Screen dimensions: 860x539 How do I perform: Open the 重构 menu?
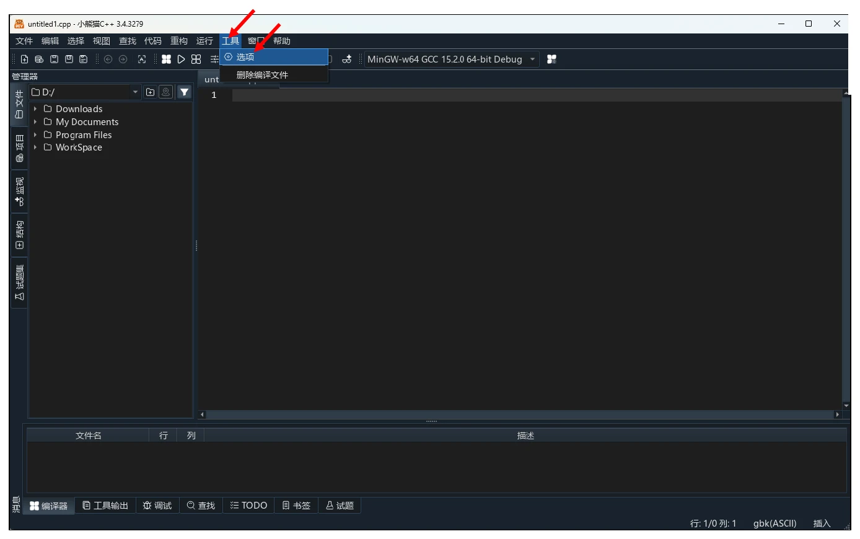179,41
